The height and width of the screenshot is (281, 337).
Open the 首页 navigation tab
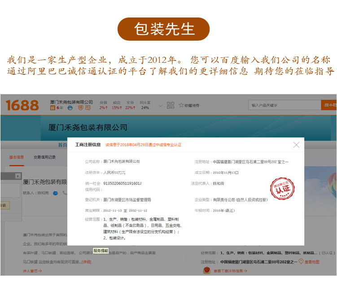coord(62,145)
